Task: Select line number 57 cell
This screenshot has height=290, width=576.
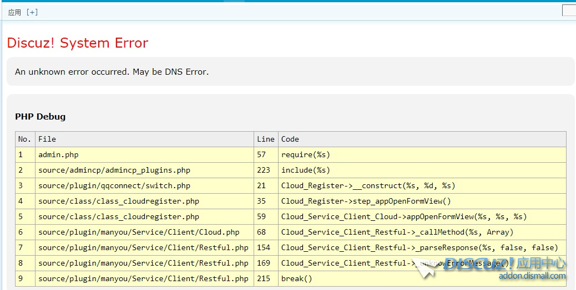Action: click(266, 154)
